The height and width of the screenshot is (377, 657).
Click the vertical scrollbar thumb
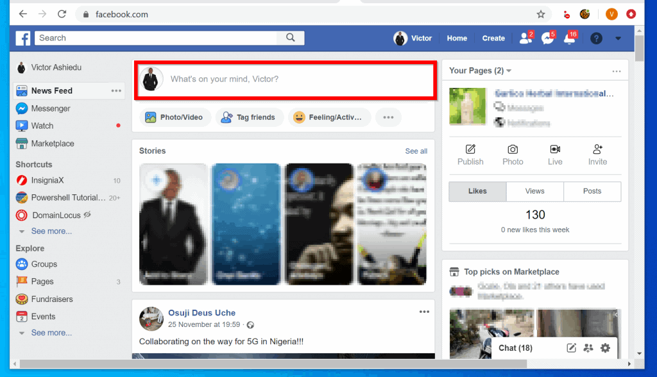click(x=640, y=48)
